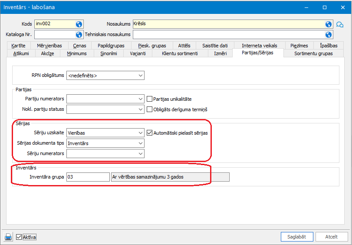Open the Klientu sortimenti tab
The width and height of the screenshot is (352, 245).
(180, 53)
